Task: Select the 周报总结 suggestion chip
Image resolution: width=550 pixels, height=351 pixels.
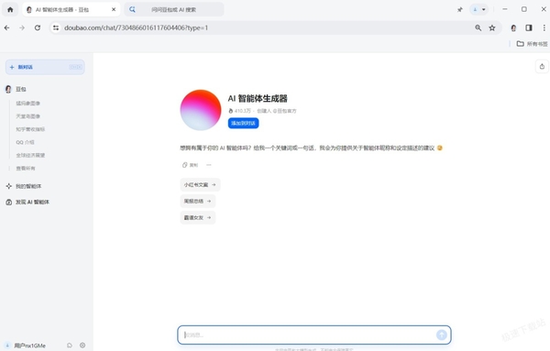Action: coord(198,201)
